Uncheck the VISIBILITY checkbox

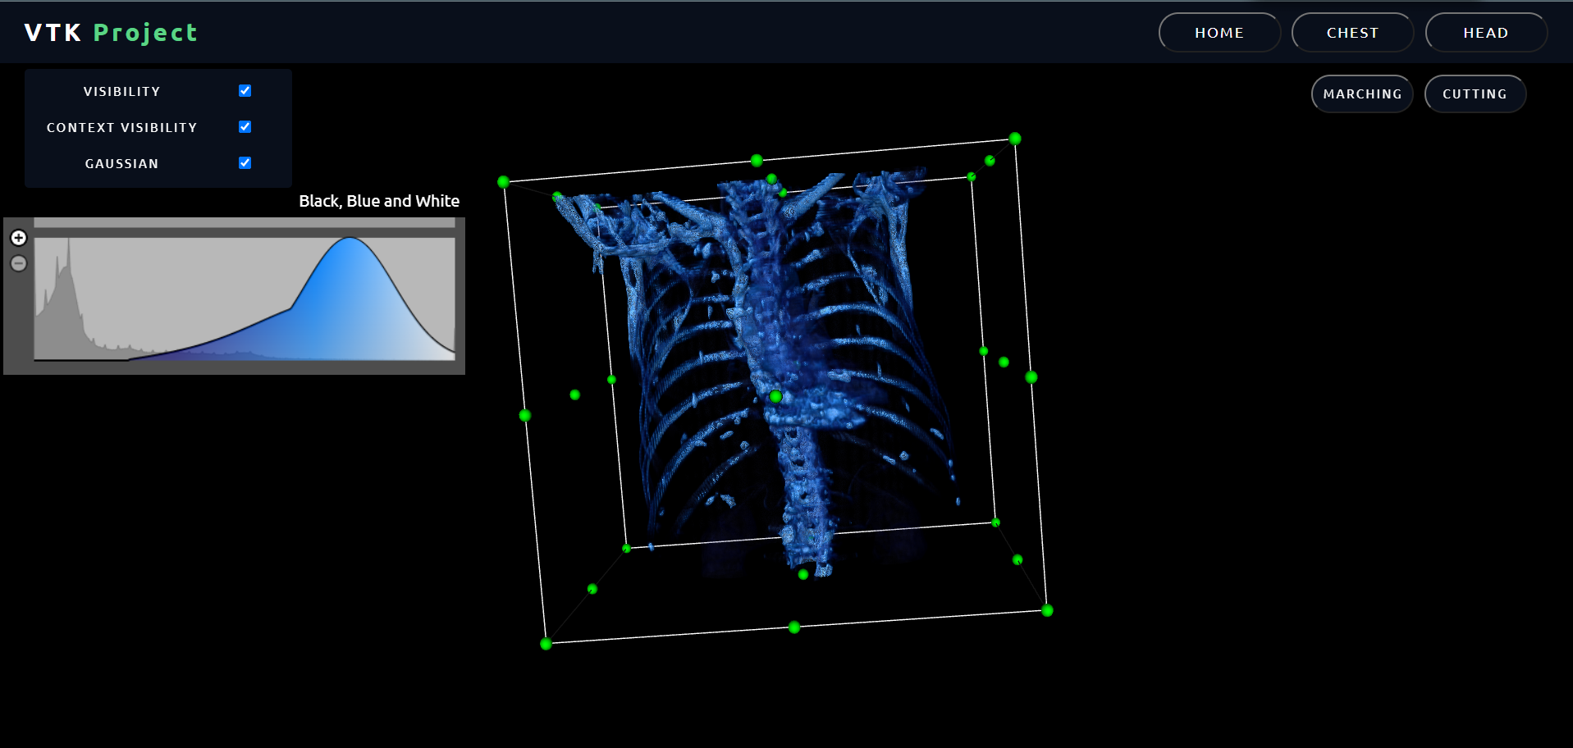coord(245,90)
